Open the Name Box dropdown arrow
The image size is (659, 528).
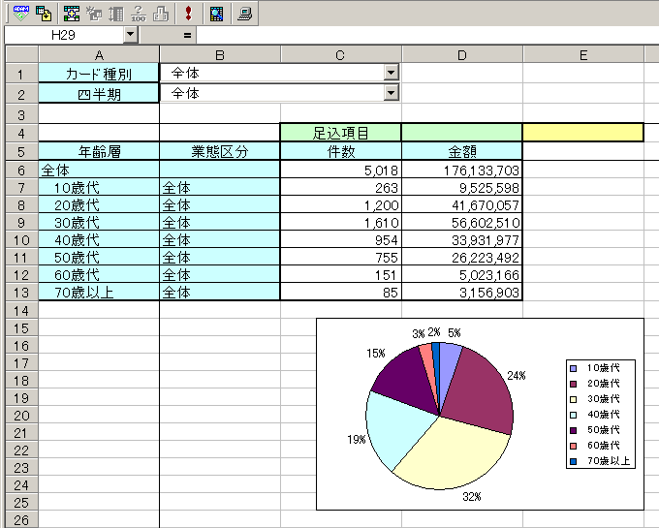tap(131, 35)
